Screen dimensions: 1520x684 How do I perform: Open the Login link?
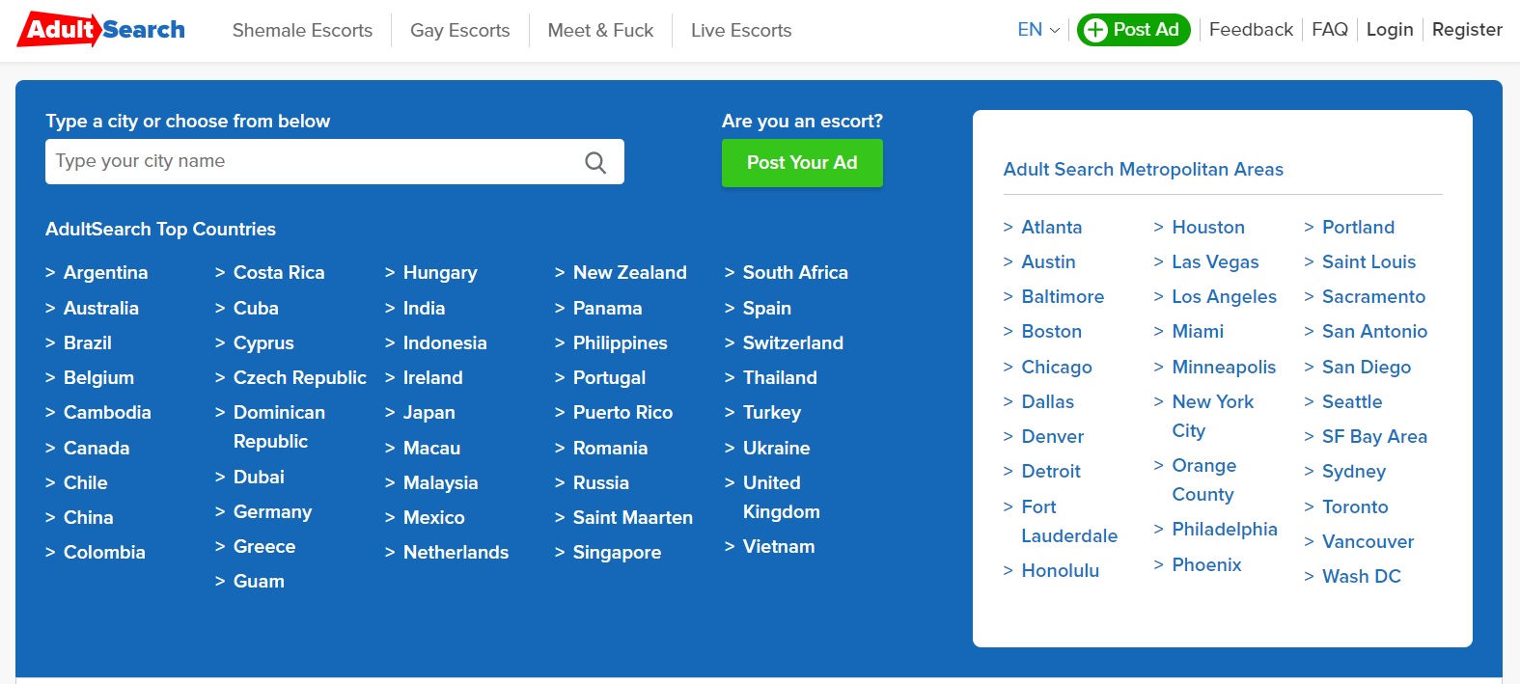[x=1390, y=30]
